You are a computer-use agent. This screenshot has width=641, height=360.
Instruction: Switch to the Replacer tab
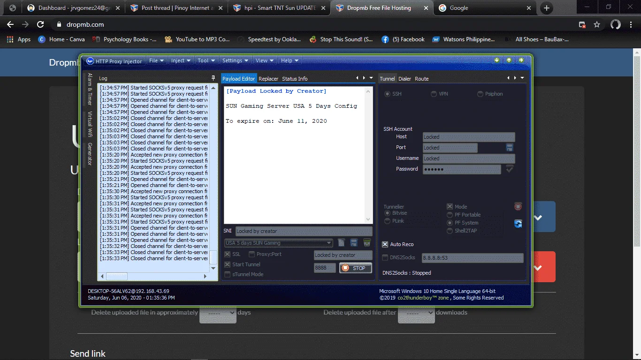pos(268,79)
